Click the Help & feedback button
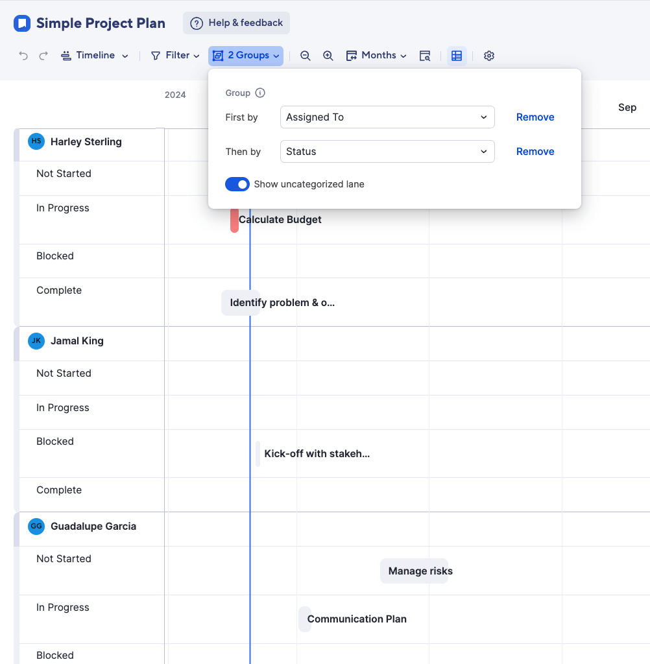Screen dimensions: 650x664 pos(237,23)
